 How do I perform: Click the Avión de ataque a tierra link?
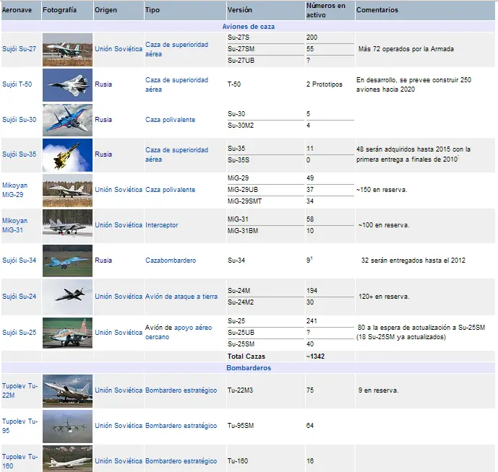181,297
